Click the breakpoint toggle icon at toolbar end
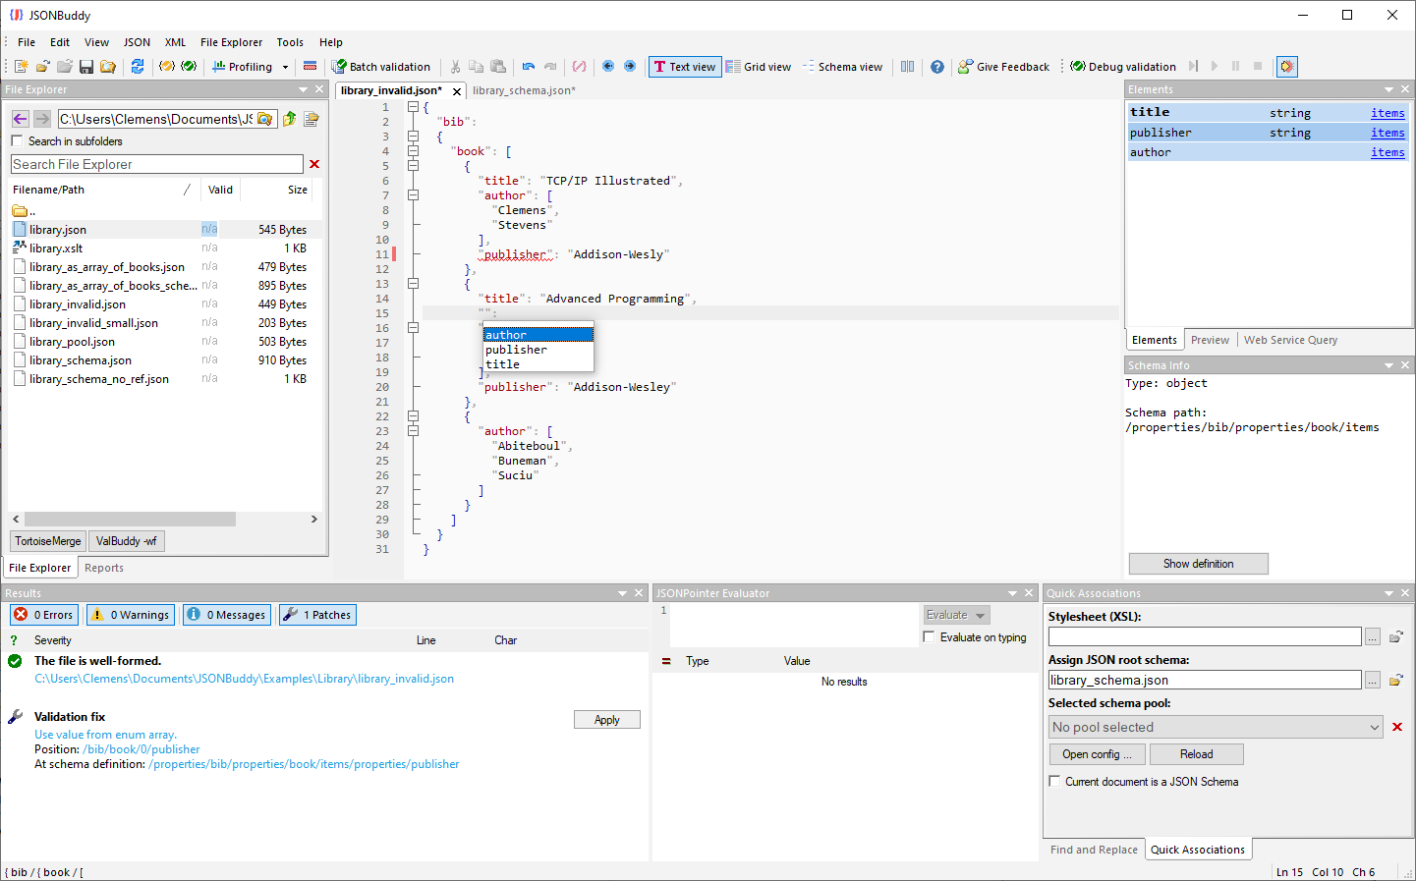The width and height of the screenshot is (1416, 881). (1287, 67)
